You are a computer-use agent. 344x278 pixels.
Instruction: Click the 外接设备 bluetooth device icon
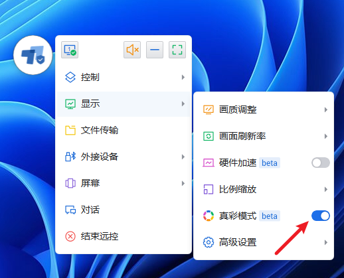70,157
